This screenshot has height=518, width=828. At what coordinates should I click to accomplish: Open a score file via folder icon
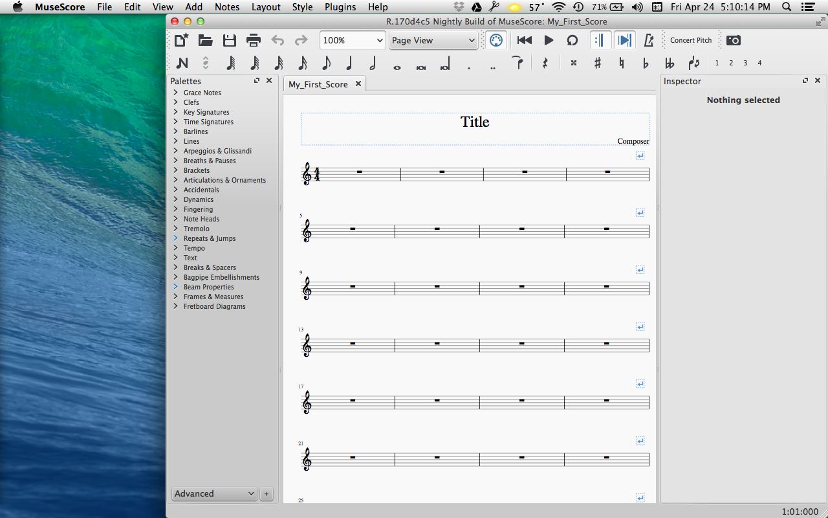[206, 40]
